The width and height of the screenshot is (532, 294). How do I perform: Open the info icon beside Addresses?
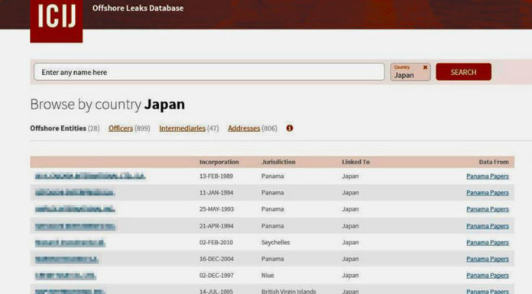coord(290,128)
